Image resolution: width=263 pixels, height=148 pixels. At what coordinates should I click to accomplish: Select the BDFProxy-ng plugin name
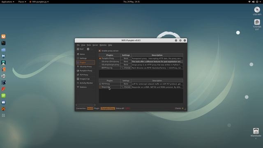tap(107, 68)
